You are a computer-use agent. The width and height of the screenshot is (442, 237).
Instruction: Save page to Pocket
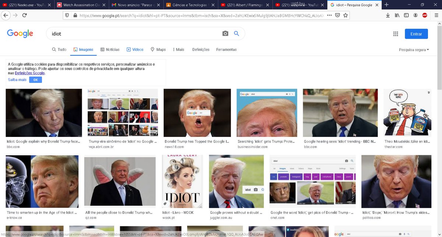click(x=337, y=15)
